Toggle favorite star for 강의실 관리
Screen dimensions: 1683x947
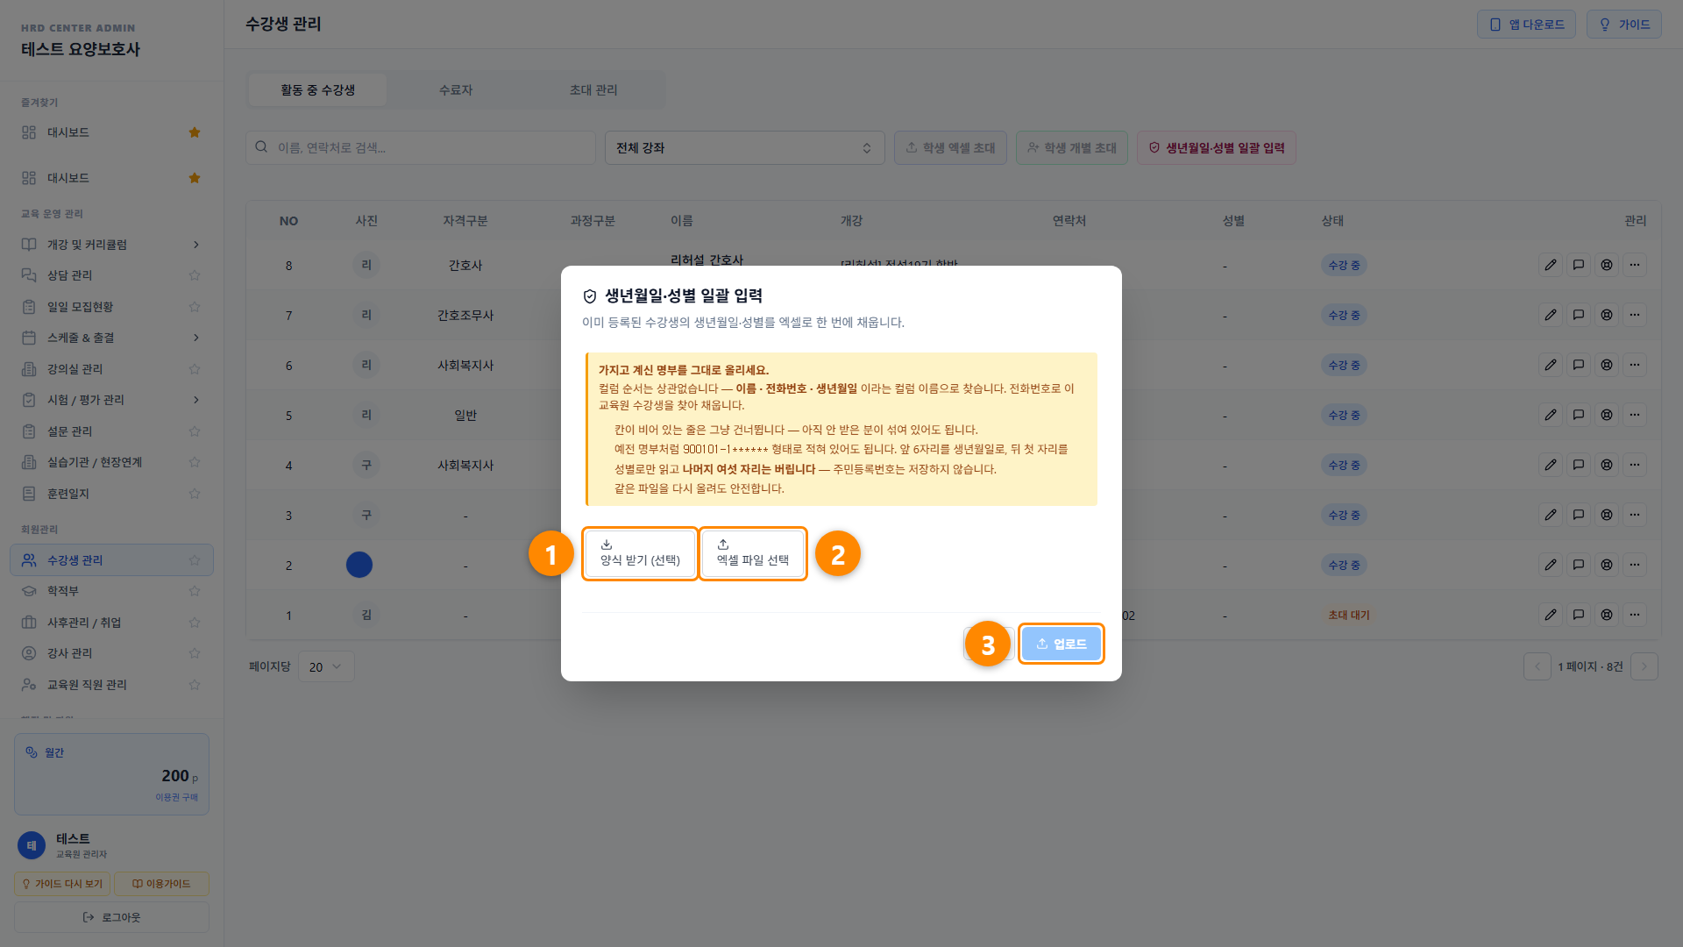tap(195, 369)
